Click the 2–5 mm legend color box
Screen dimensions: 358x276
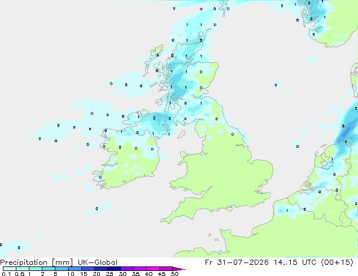click(49, 269)
